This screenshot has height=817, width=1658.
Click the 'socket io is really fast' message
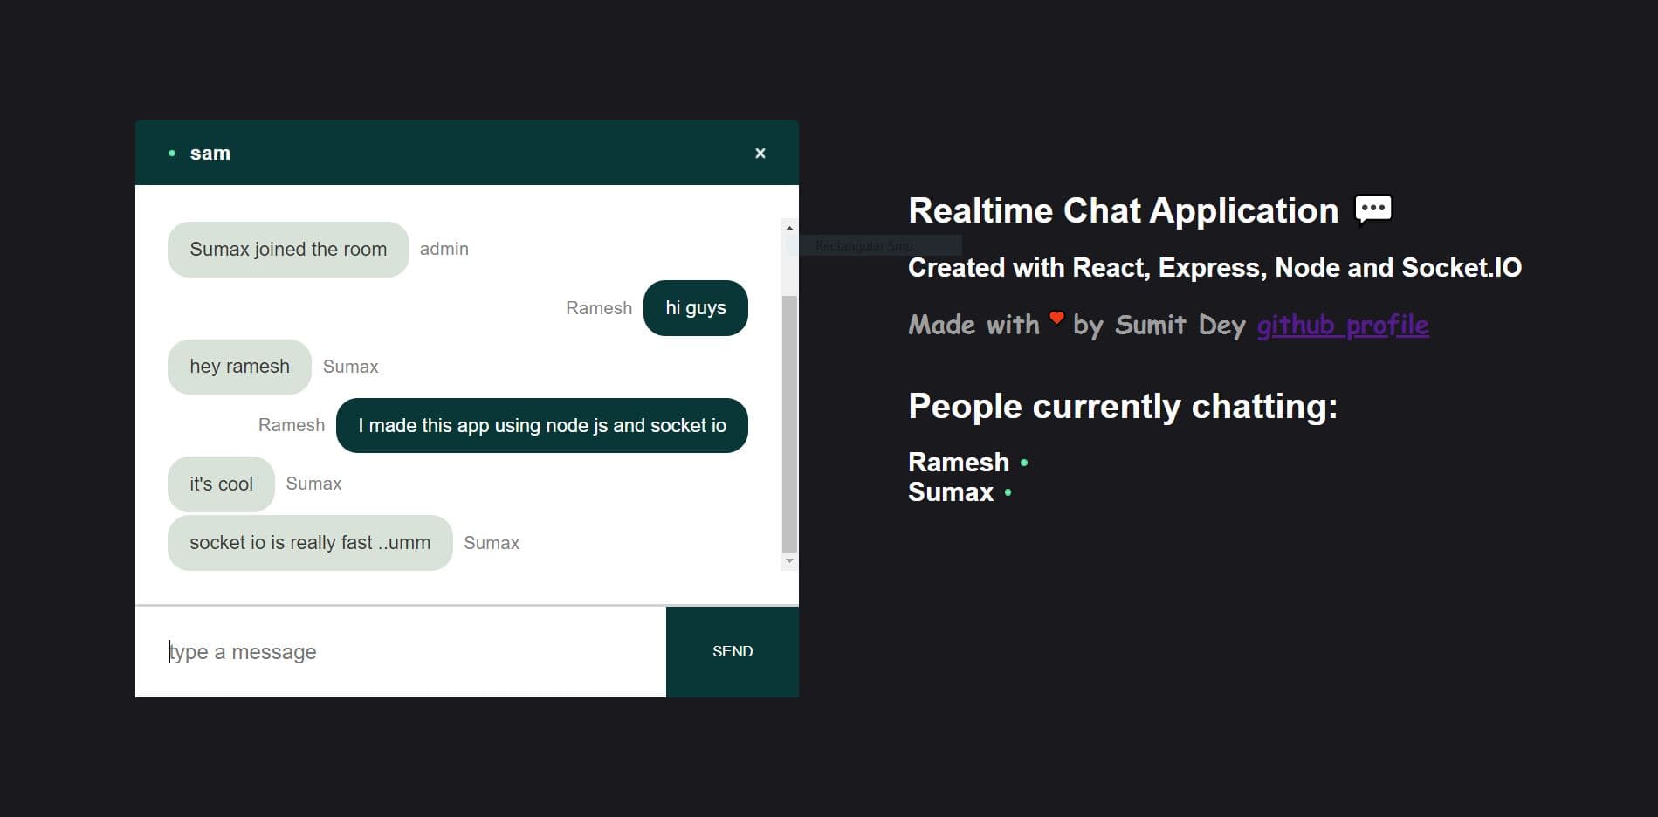pos(309,543)
